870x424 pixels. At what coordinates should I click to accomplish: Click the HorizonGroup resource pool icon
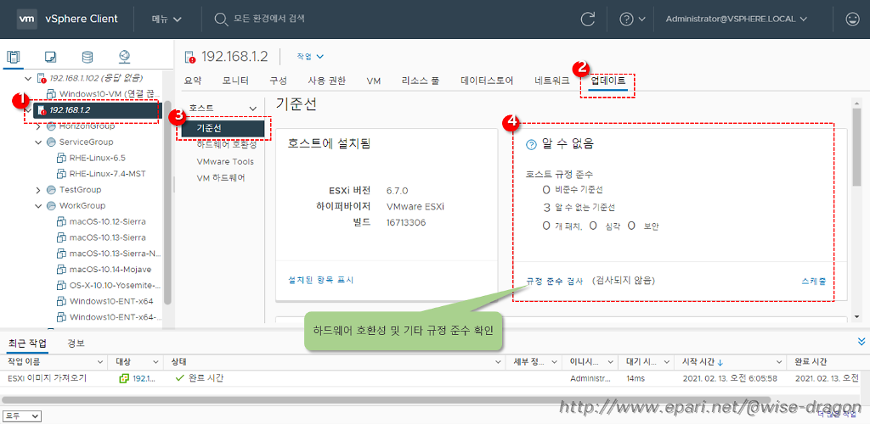tap(52, 126)
